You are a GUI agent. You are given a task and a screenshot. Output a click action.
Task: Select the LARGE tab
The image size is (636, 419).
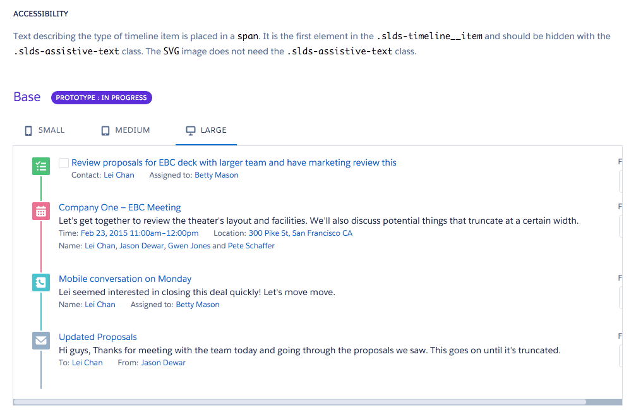pos(206,130)
